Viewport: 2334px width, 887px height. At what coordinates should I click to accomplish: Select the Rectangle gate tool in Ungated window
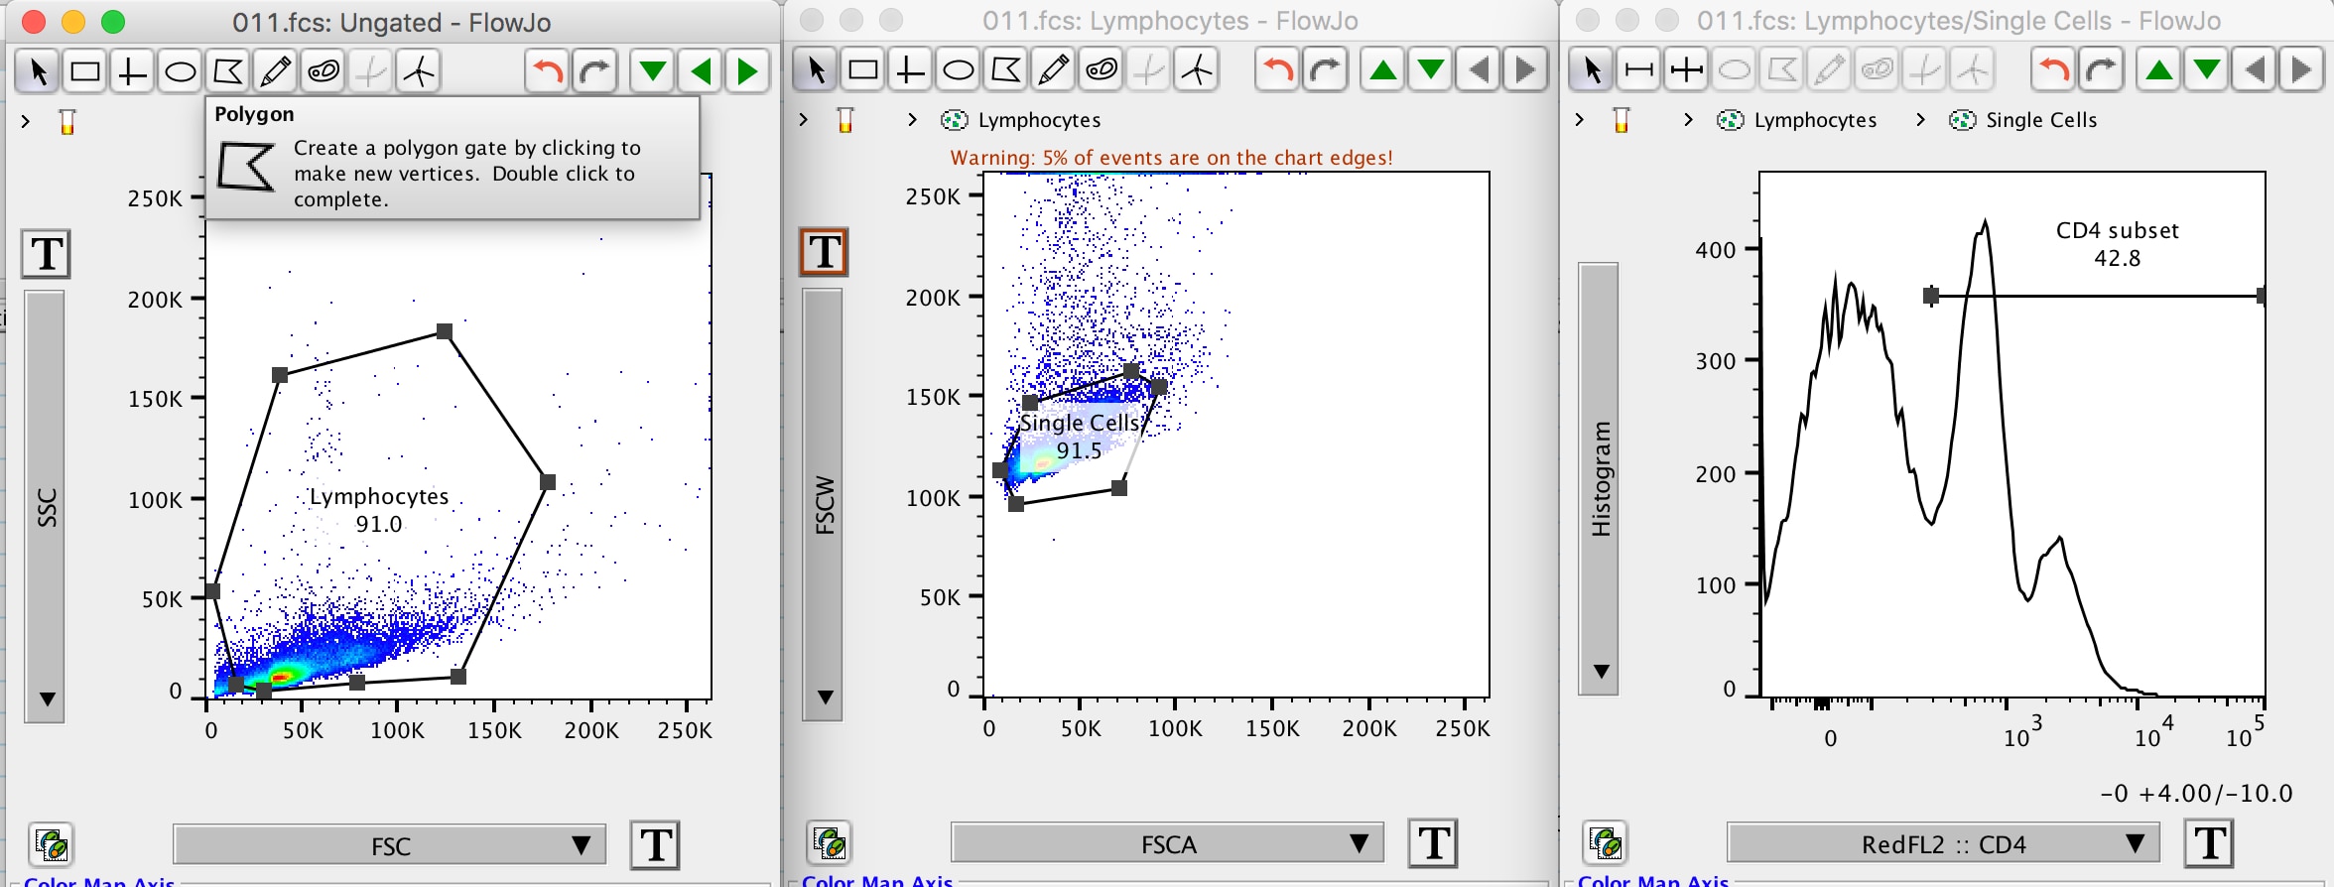84,71
